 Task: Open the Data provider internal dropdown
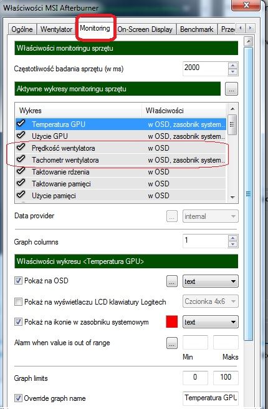pyautogui.click(x=210, y=216)
